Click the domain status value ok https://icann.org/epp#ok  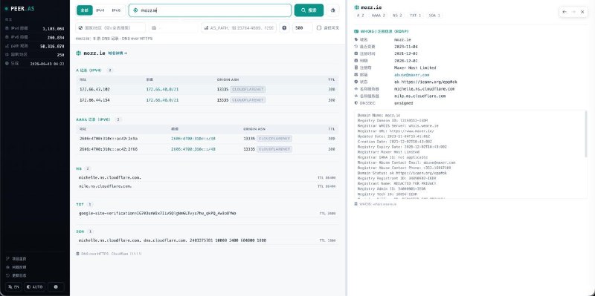pos(425,82)
